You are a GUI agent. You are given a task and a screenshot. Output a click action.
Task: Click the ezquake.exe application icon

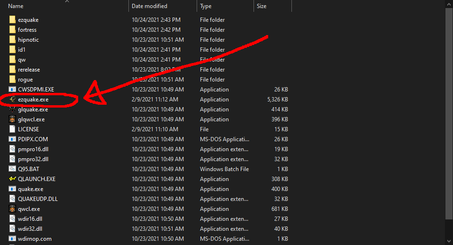[x=12, y=100]
